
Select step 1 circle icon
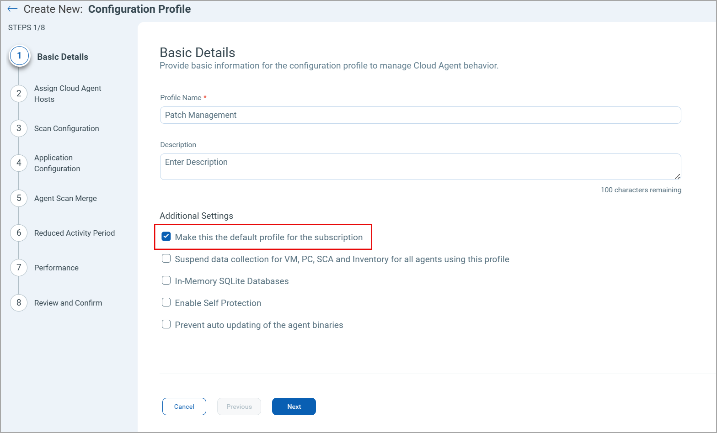[19, 56]
